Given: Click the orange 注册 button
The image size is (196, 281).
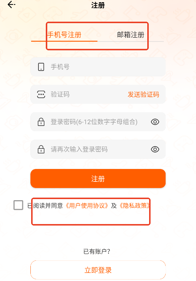Looking at the screenshot, I should pos(98,179).
